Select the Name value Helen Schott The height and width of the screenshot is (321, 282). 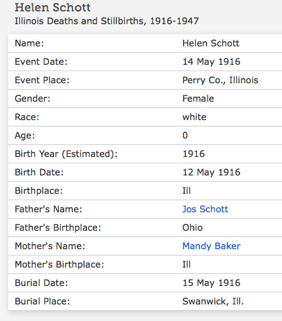point(211,43)
